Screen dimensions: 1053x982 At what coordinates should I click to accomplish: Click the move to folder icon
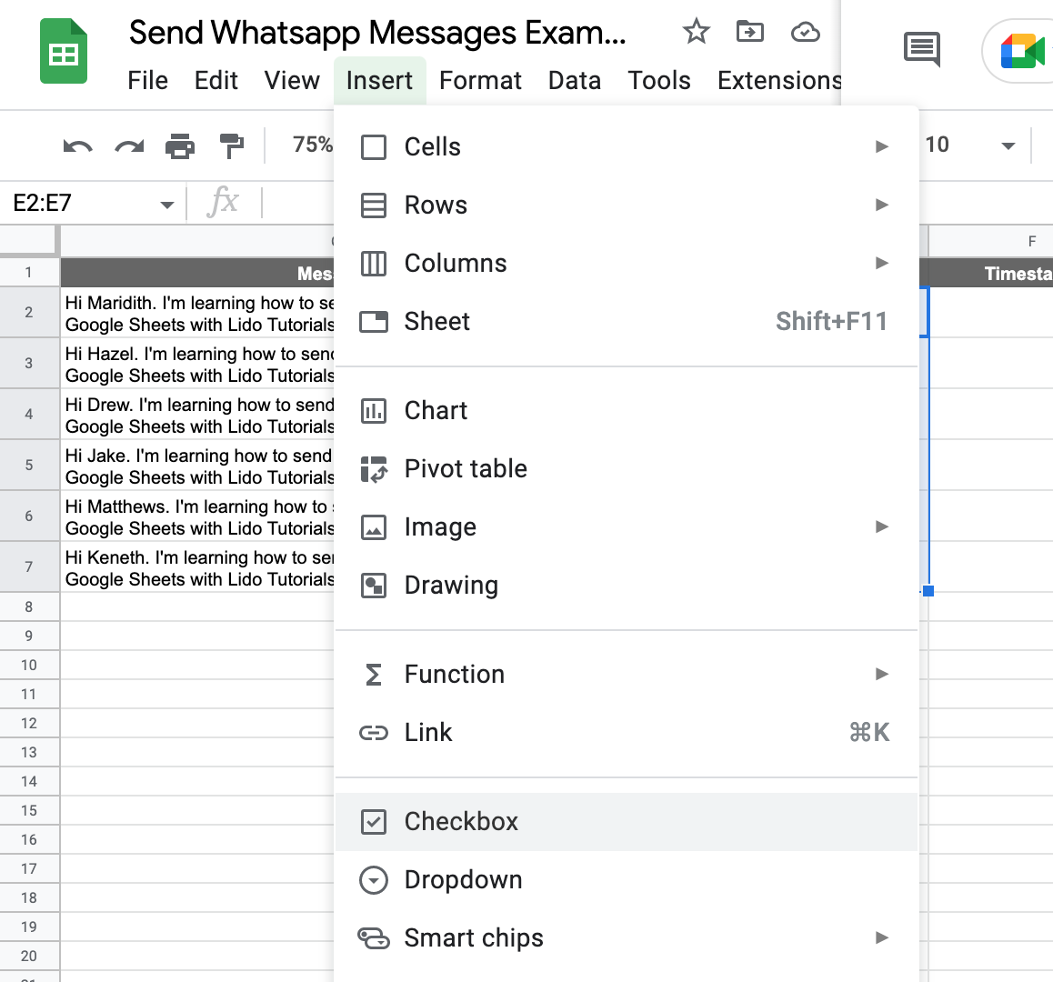pos(750,33)
